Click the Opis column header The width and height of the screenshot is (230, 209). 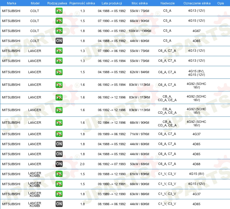pyautogui.click(x=220, y=3)
